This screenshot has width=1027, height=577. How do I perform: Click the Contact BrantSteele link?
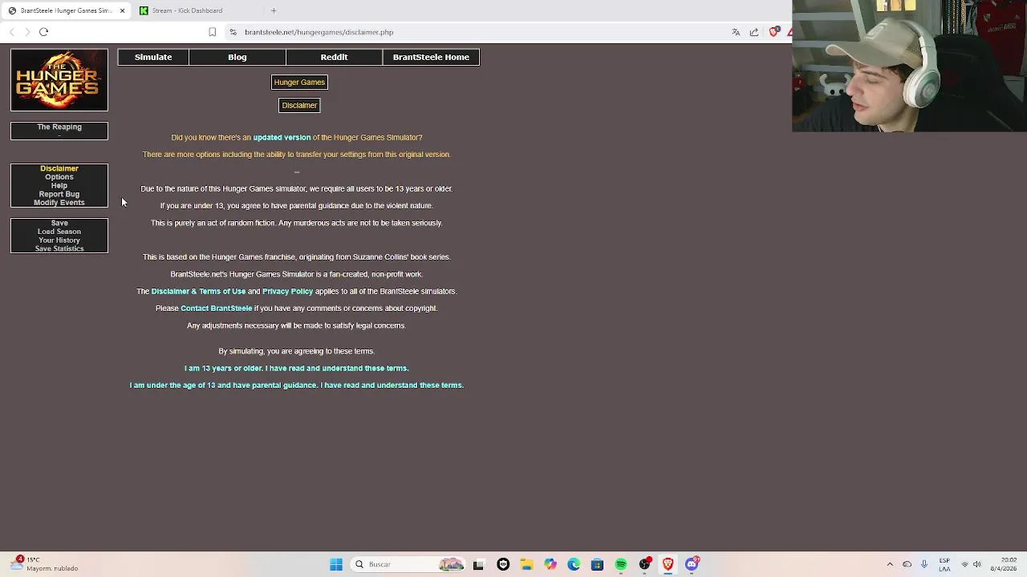217,308
